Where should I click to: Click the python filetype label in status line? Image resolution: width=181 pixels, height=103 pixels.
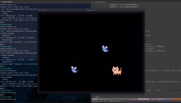coord(134,99)
